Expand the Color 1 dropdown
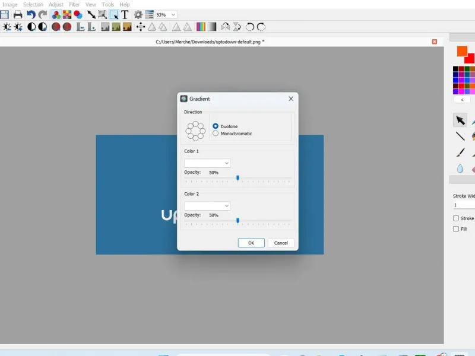The width and height of the screenshot is (475, 356). 207,163
